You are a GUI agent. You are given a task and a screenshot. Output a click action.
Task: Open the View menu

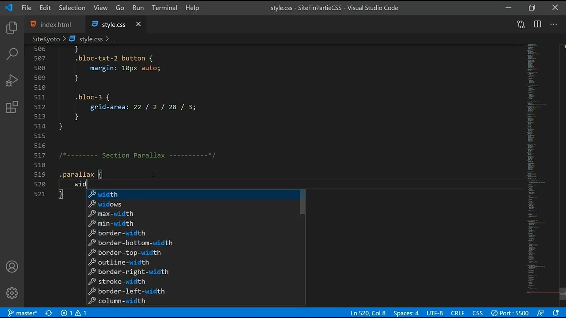click(x=100, y=8)
